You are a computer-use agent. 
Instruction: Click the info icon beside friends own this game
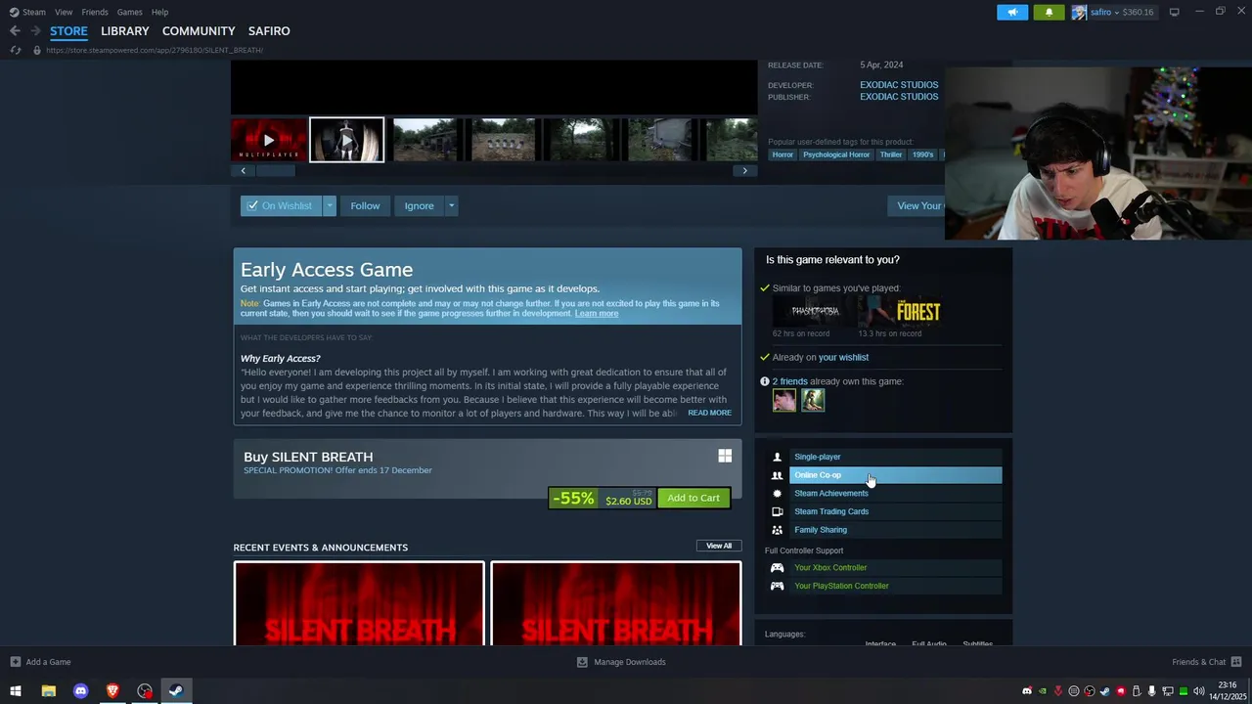point(765,381)
